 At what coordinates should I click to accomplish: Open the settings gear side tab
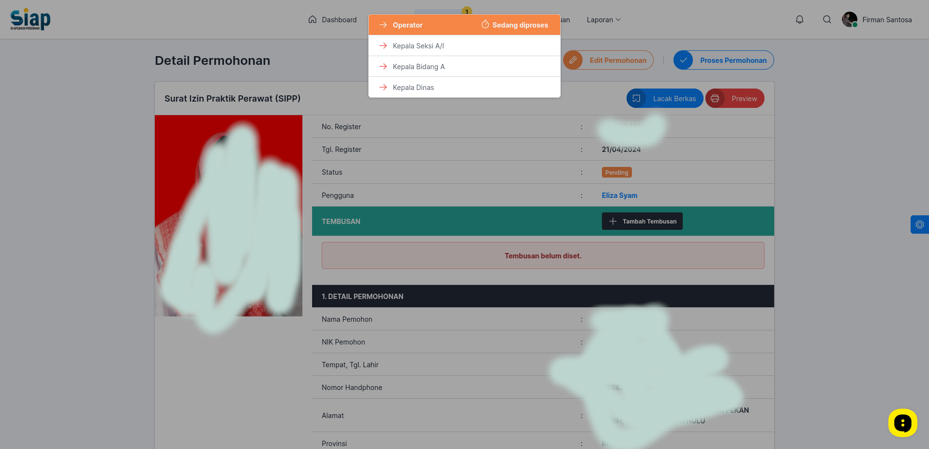point(919,224)
